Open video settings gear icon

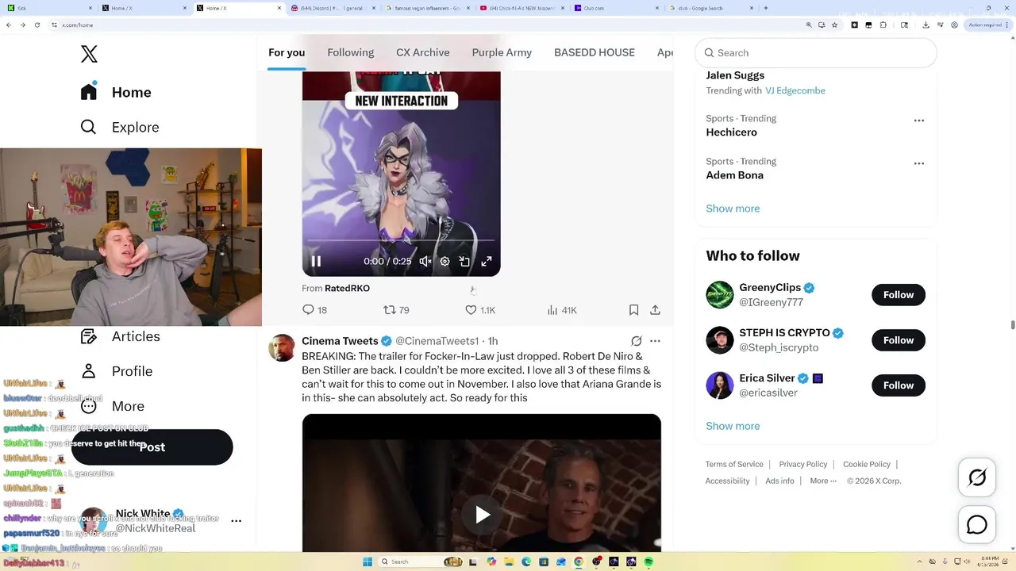click(x=445, y=261)
